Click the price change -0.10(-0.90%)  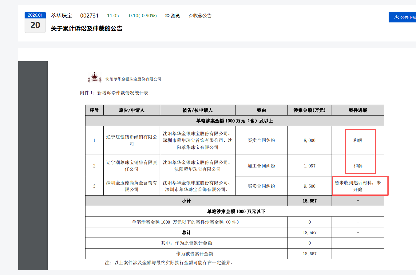142,16
